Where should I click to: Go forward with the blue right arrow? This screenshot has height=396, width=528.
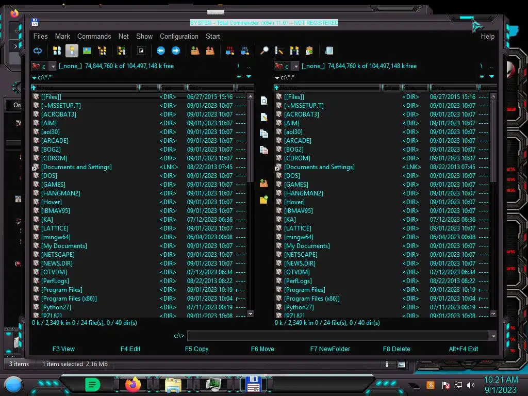click(176, 51)
